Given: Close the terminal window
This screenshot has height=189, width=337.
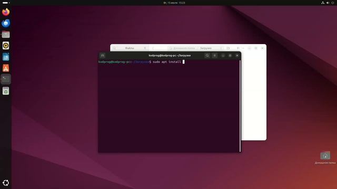Looking at the screenshot, I should [237, 56].
